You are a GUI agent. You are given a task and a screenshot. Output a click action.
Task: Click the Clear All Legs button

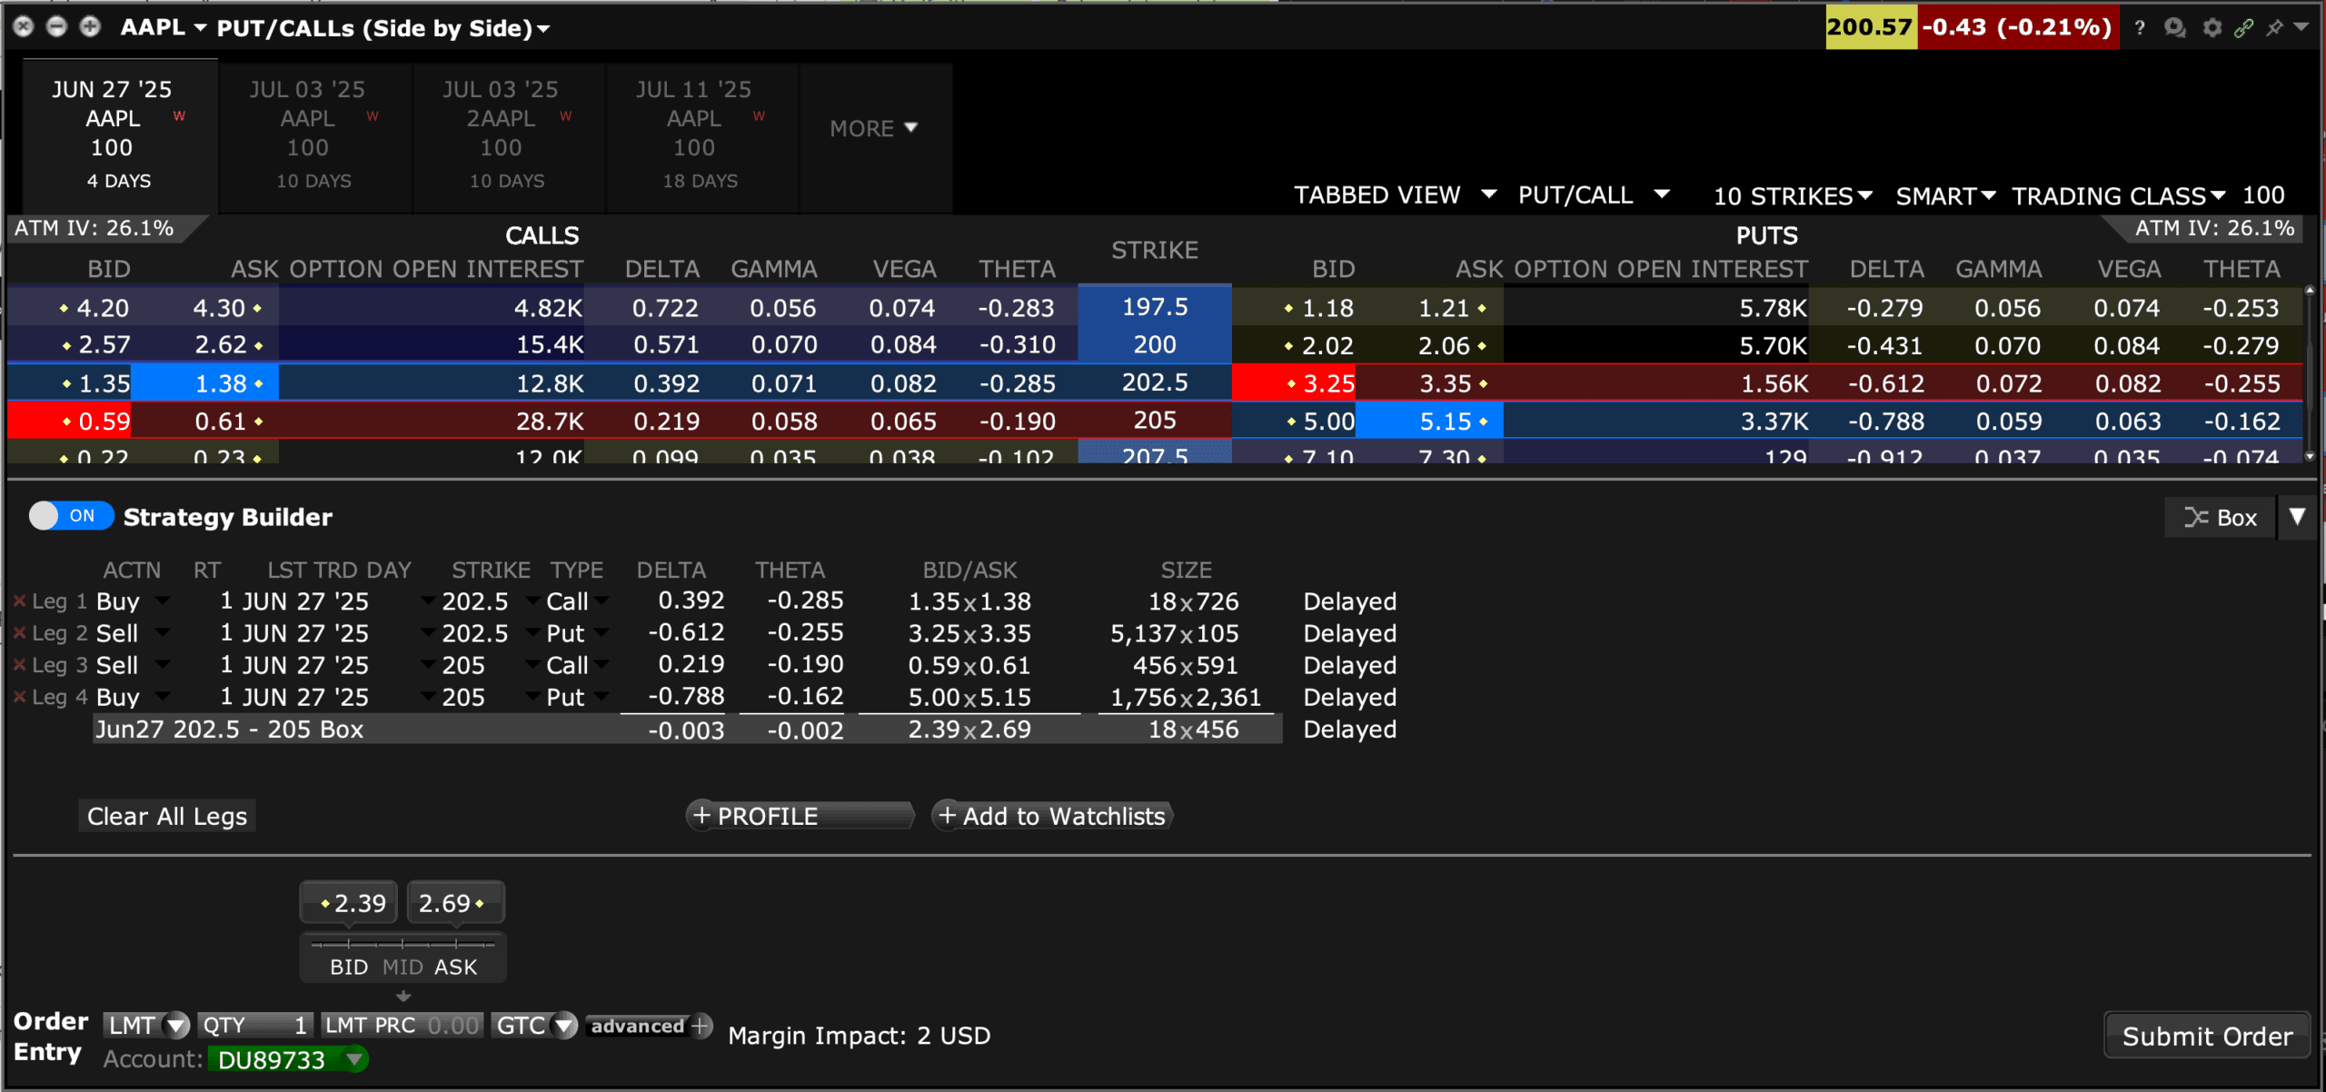166,816
